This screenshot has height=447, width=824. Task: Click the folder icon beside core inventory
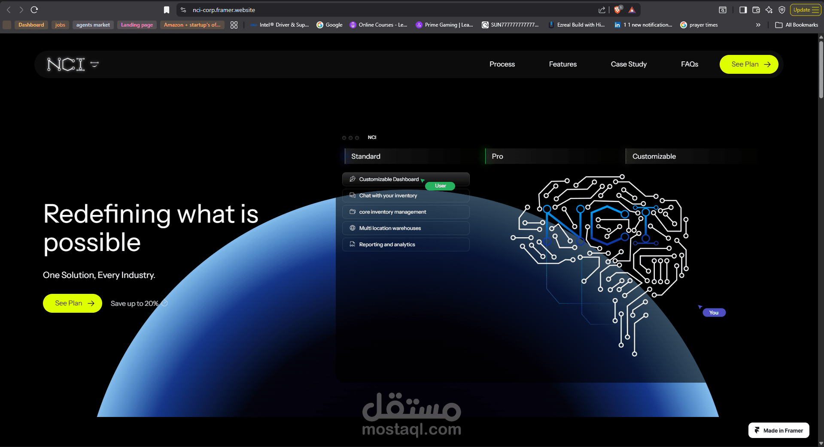pyautogui.click(x=353, y=211)
